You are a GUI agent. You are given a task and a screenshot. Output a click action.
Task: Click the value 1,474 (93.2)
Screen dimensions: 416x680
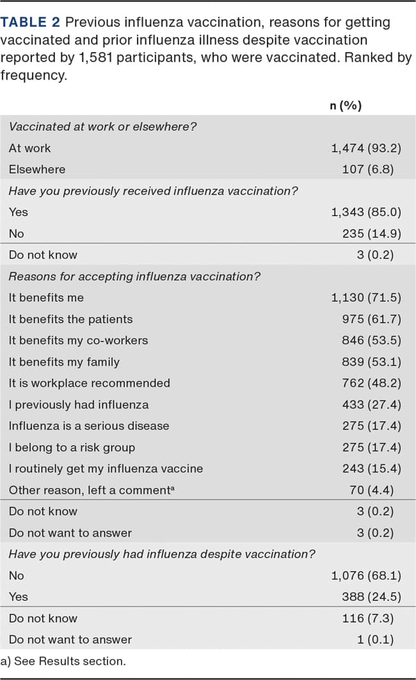coord(365,148)
